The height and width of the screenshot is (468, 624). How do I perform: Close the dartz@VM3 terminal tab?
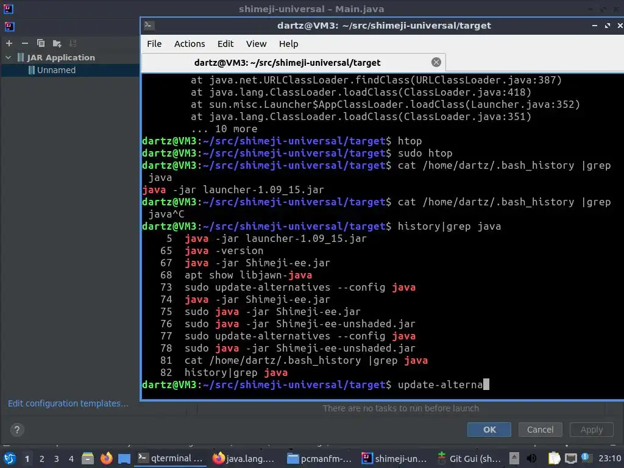tap(436, 62)
